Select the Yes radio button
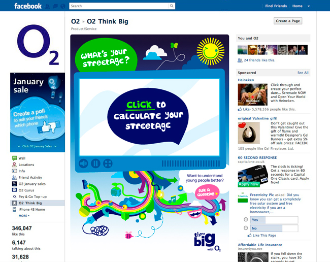 coord(246,219)
